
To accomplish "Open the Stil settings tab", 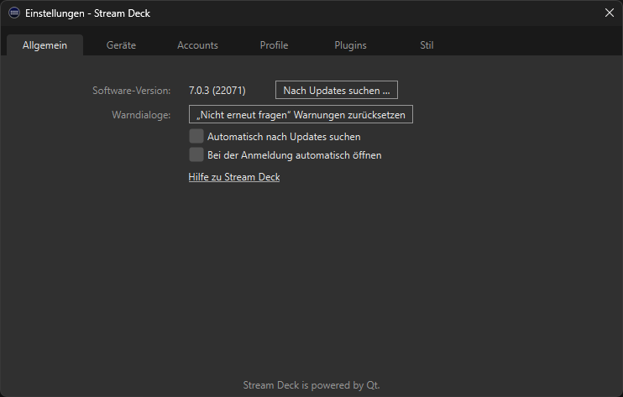I will [427, 45].
